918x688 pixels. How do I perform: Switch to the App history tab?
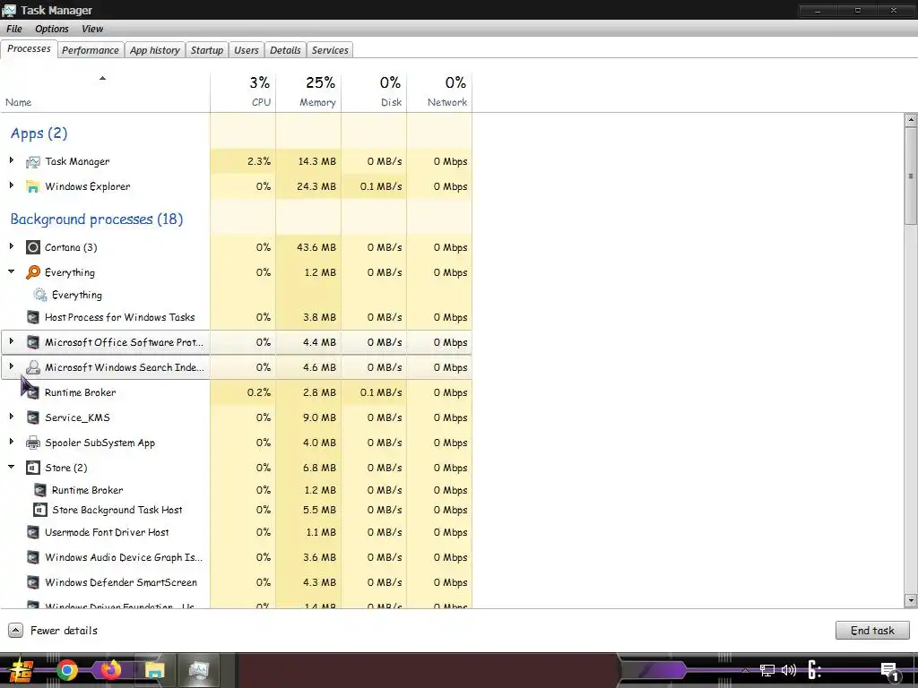coord(154,50)
